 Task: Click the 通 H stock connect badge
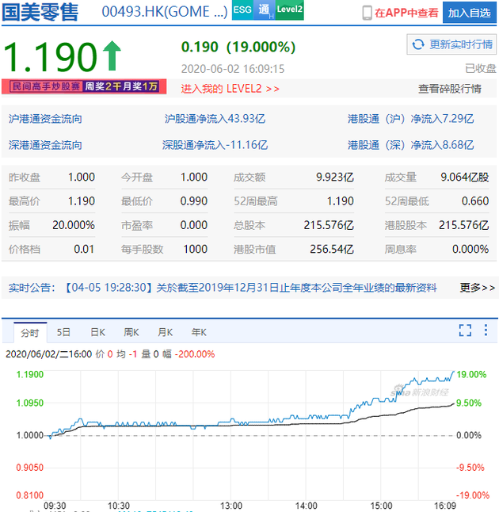click(265, 10)
